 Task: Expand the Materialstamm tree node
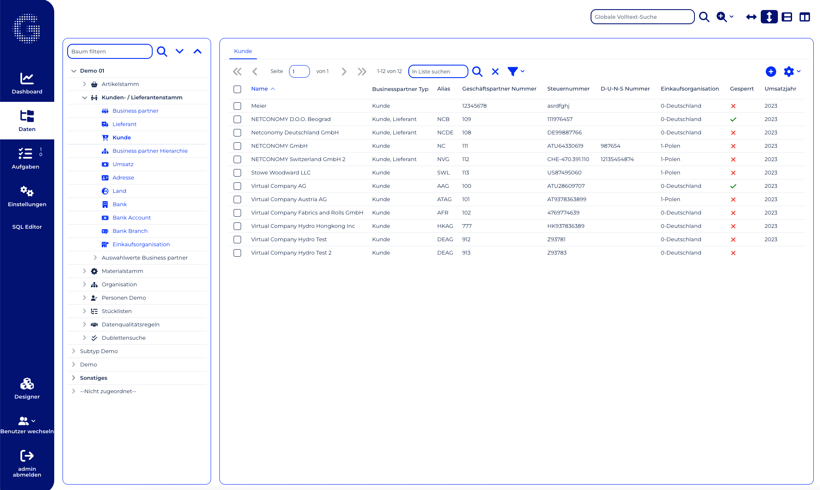(84, 271)
